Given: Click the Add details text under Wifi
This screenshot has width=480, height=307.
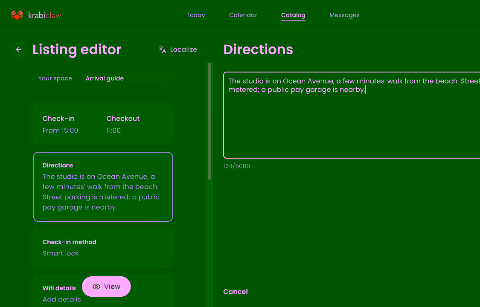Looking at the screenshot, I should pyautogui.click(x=62, y=299).
